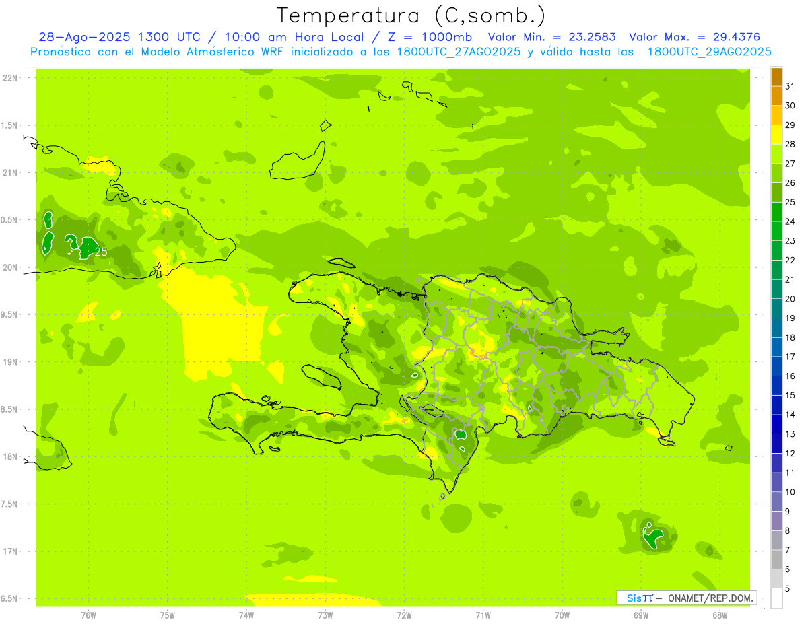Image resolution: width=808 pixels, height=624 pixels.
Task: Pick the legend color between 6 and 7
Action: point(776,559)
